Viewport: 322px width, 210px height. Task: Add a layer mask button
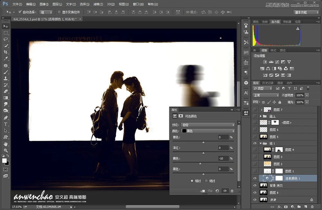click(x=286, y=207)
